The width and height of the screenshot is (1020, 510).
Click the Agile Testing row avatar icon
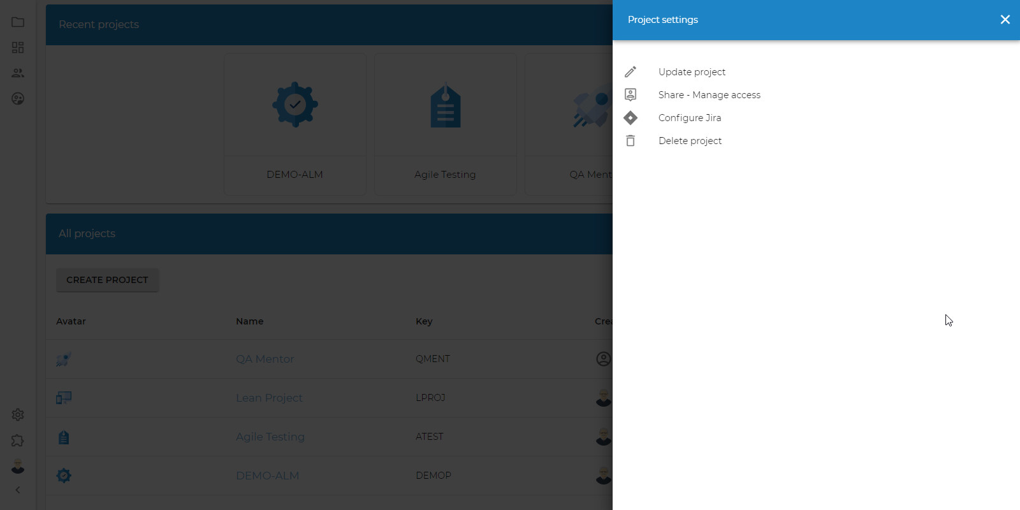(x=64, y=437)
